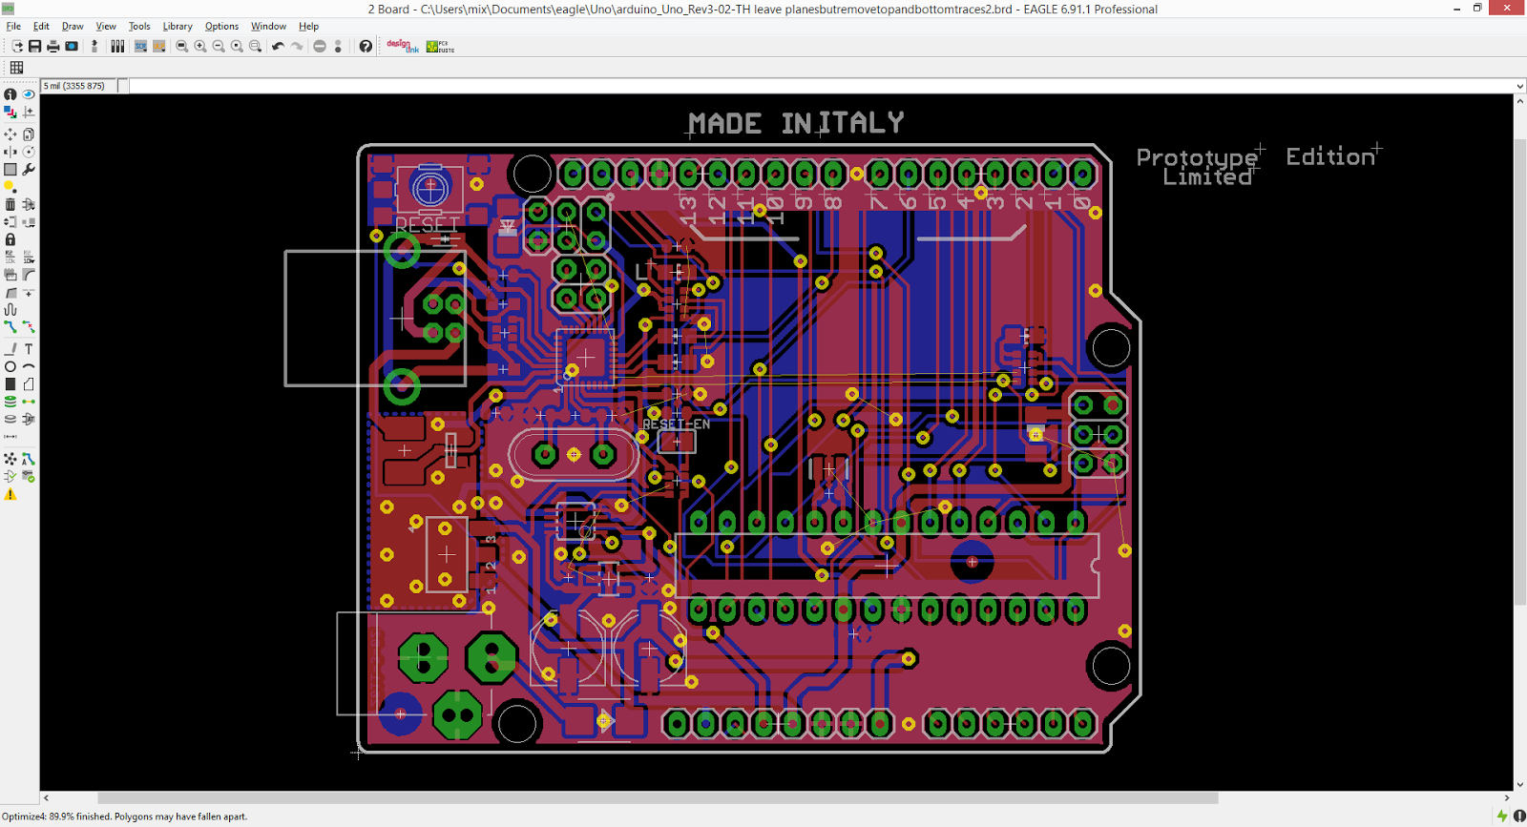Open the View menu

point(106,26)
